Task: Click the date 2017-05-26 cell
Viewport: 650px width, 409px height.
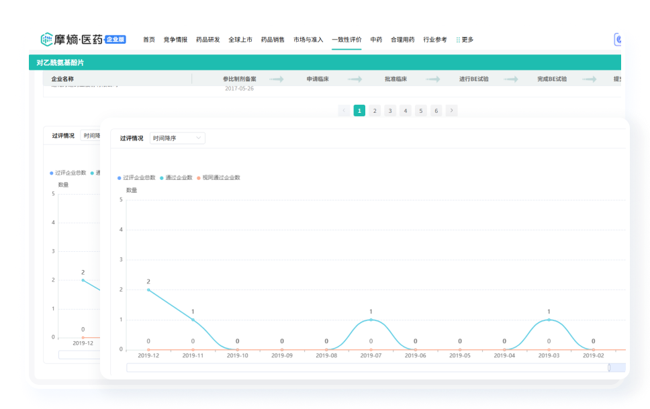Action: coord(239,89)
